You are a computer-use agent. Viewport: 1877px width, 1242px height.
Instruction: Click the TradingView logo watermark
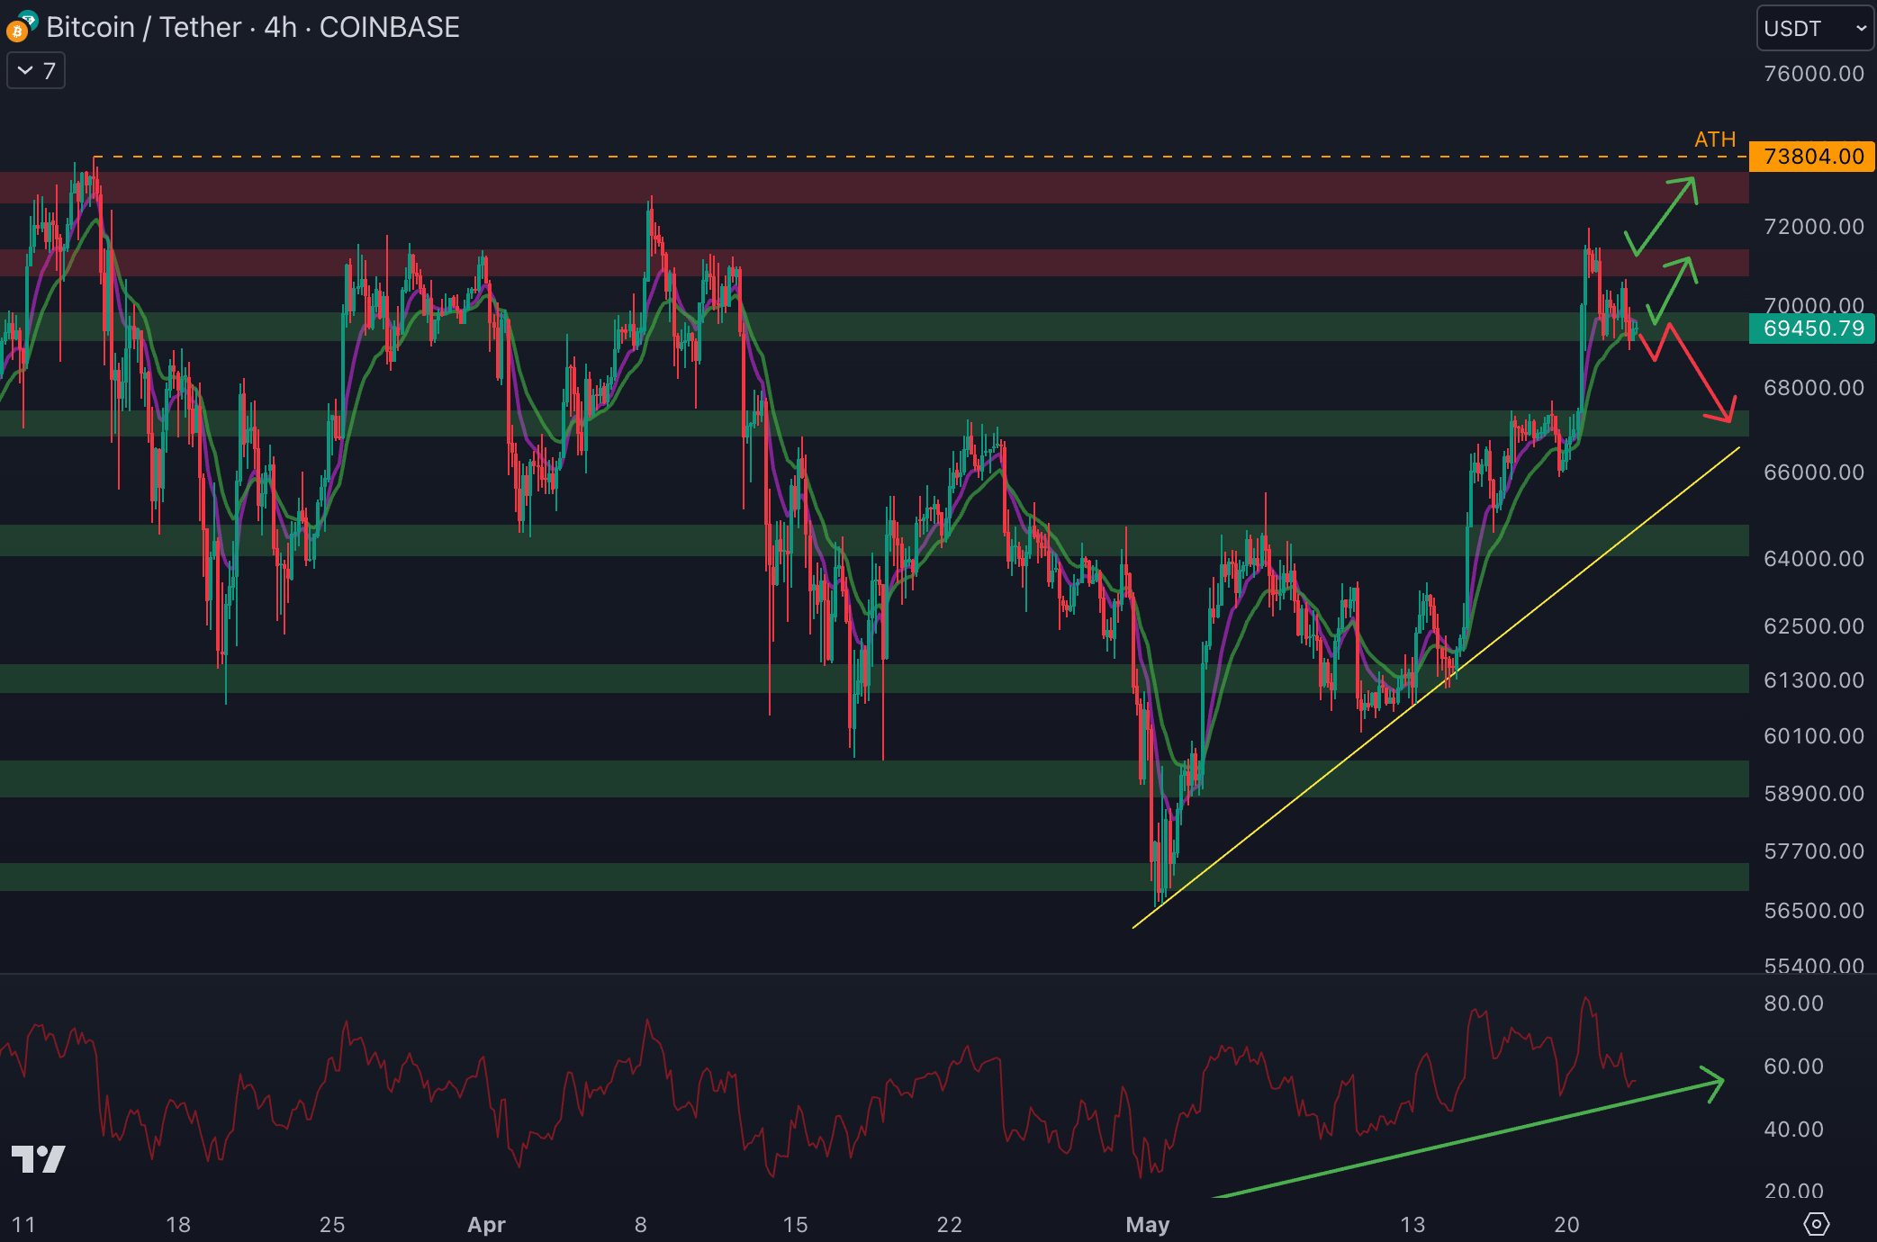38,1158
